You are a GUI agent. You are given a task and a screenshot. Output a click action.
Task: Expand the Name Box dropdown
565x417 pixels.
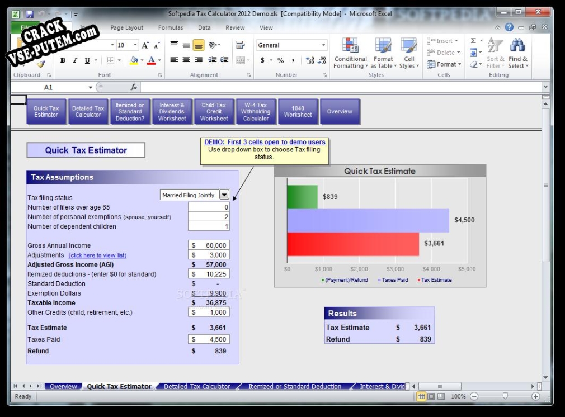(x=90, y=87)
